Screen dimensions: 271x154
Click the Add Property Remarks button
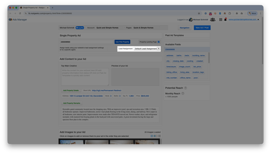point(72,103)
